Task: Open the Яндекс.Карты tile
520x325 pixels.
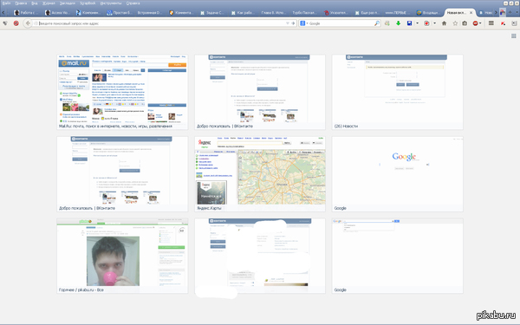Action: click(x=260, y=174)
